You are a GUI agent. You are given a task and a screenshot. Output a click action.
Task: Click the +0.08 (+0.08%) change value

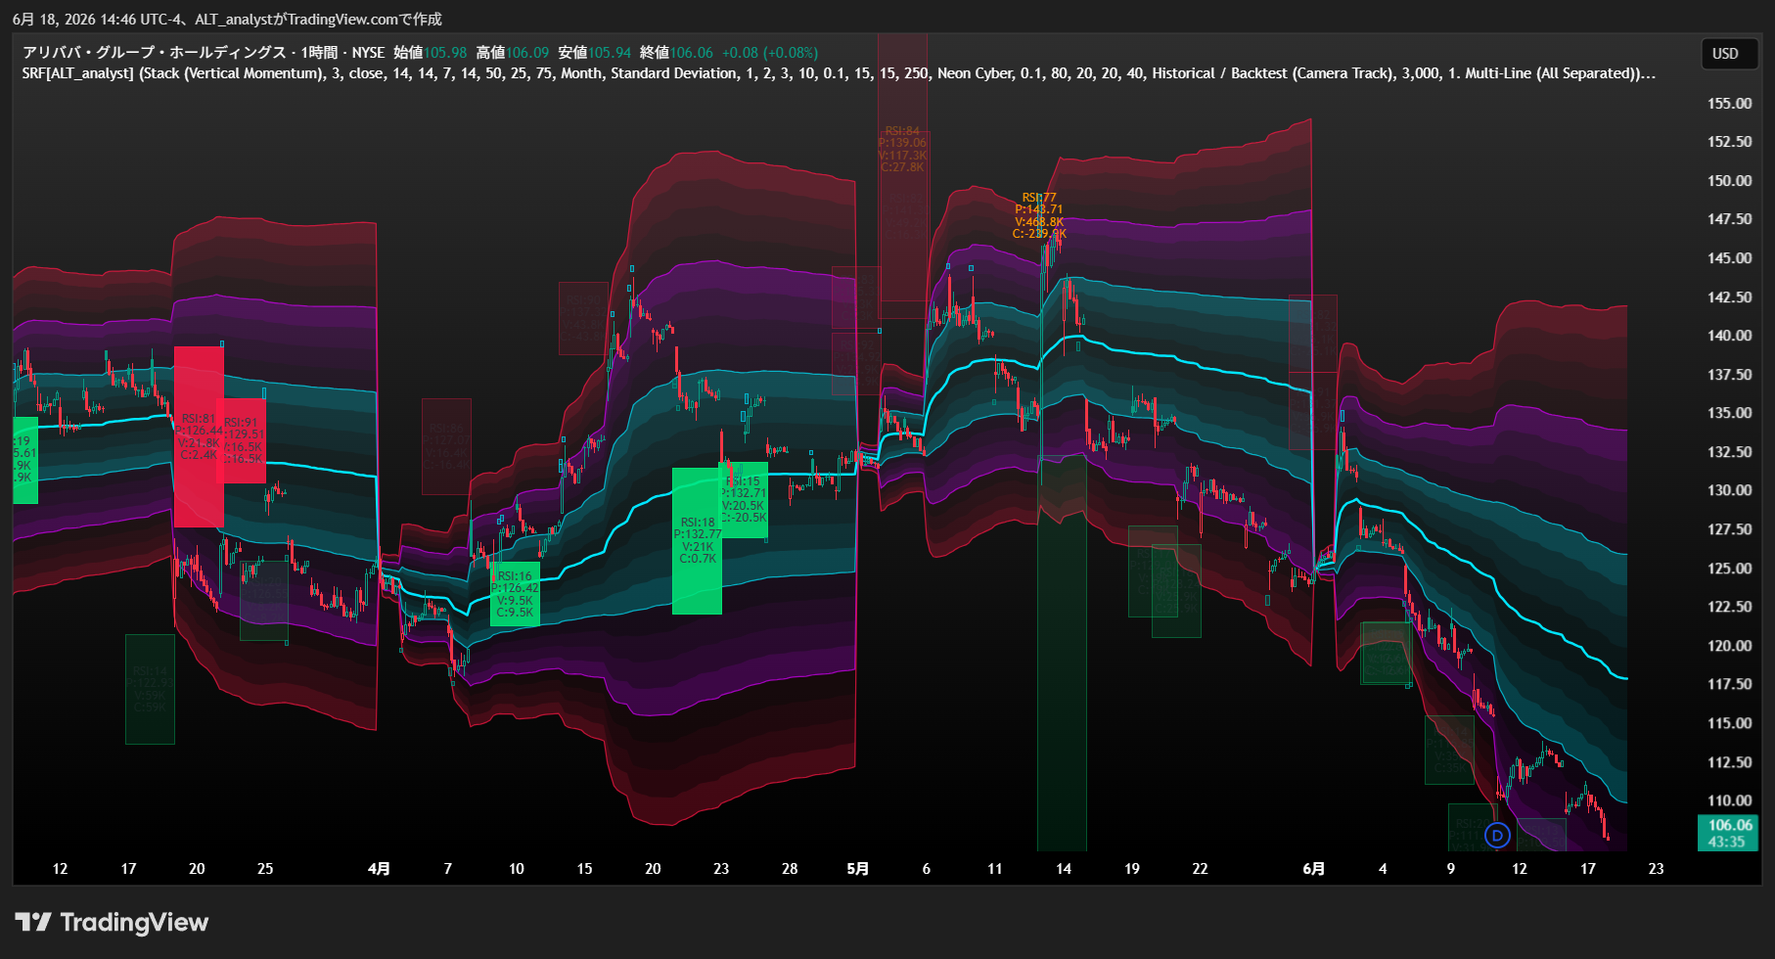(770, 53)
